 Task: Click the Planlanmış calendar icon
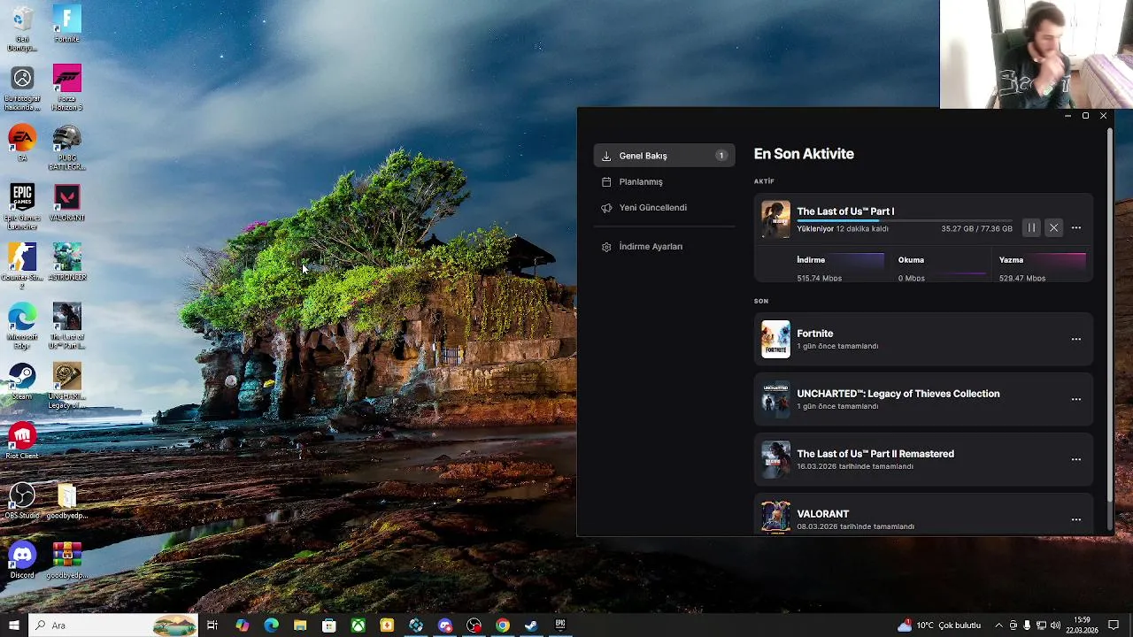606,182
